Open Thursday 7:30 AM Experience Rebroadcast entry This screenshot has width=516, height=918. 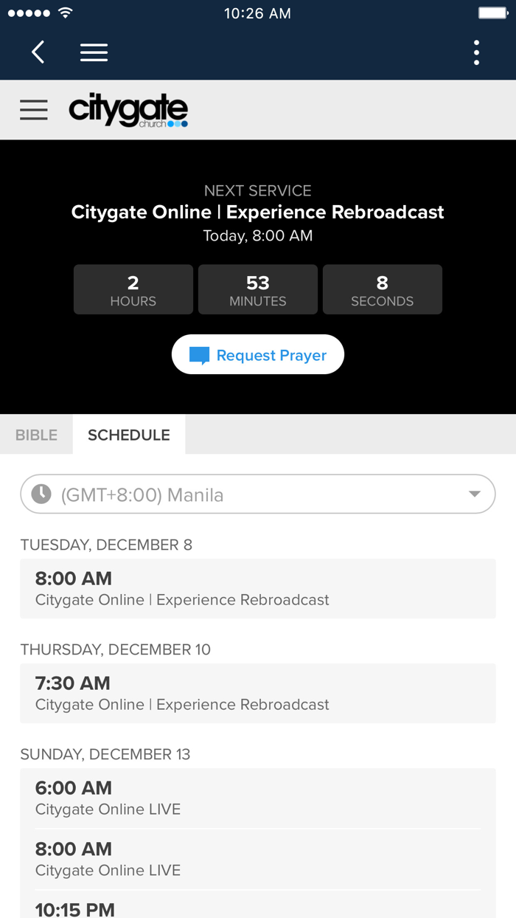point(258,693)
